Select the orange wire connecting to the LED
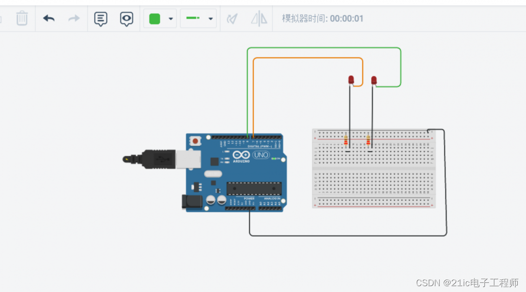 pos(307,58)
